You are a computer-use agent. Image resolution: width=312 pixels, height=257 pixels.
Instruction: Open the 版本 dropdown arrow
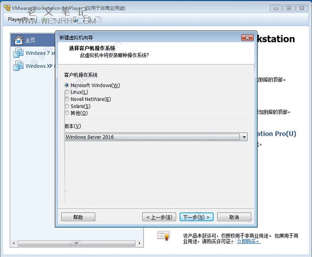pyautogui.click(x=244, y=137)
